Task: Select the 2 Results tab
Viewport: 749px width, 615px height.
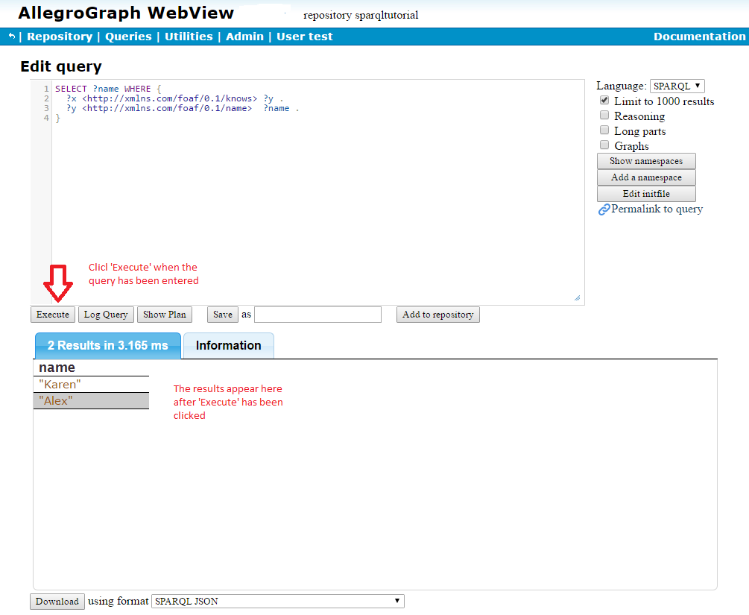Action: click(x=107, y=345)
